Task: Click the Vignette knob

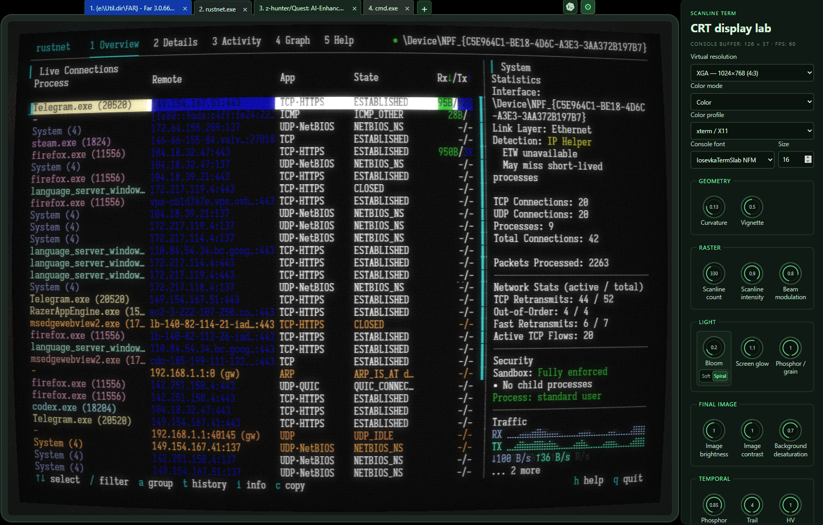Action: click(752, 207)
